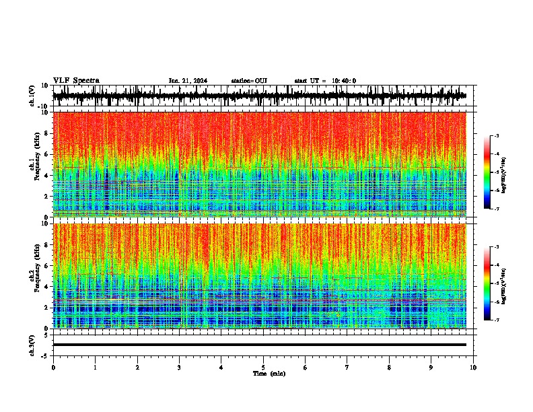Click time axis tick label "2"
This screenshot has height=412, width=533.
[x=137, y=368]
